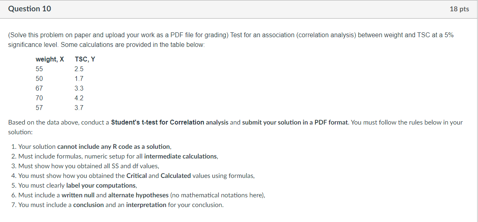Click TSC value 1.7 in table

pyautogui.click(x=79, y=79)
